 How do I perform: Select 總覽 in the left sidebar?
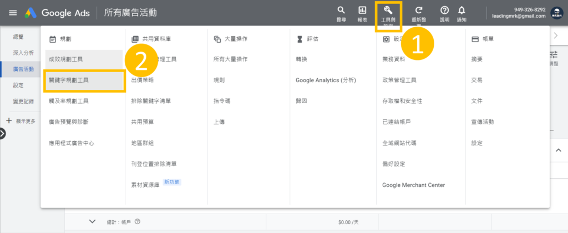[18, 37]
